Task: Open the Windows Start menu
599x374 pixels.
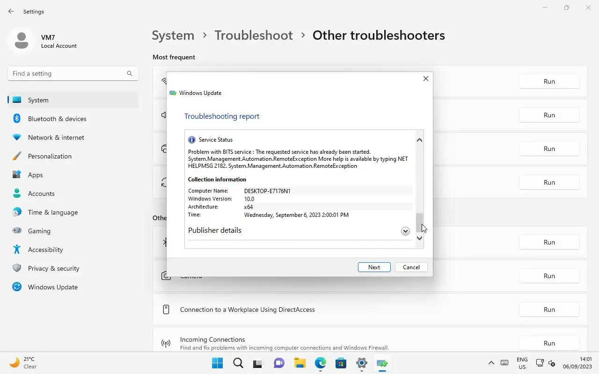Action: point(217,363)
